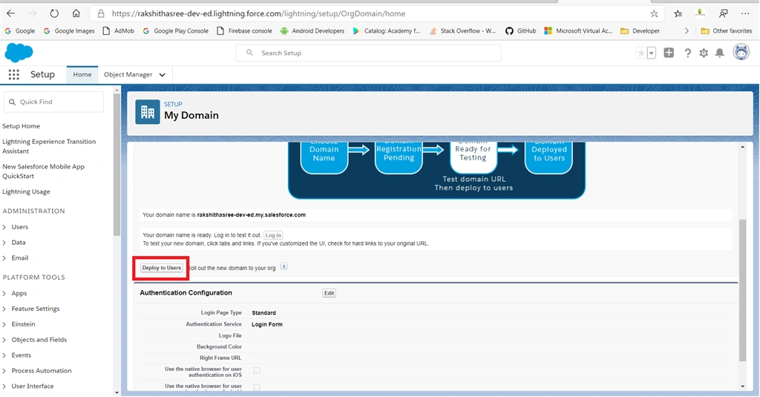Open the Google Images bookmark
This screenshot has height=397, width=760.
[69, 30]
